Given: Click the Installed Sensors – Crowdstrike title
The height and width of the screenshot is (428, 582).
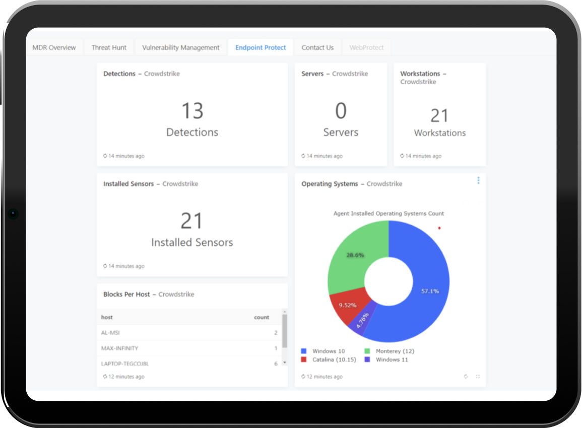Looking at the screenshot, I should 151,184.
